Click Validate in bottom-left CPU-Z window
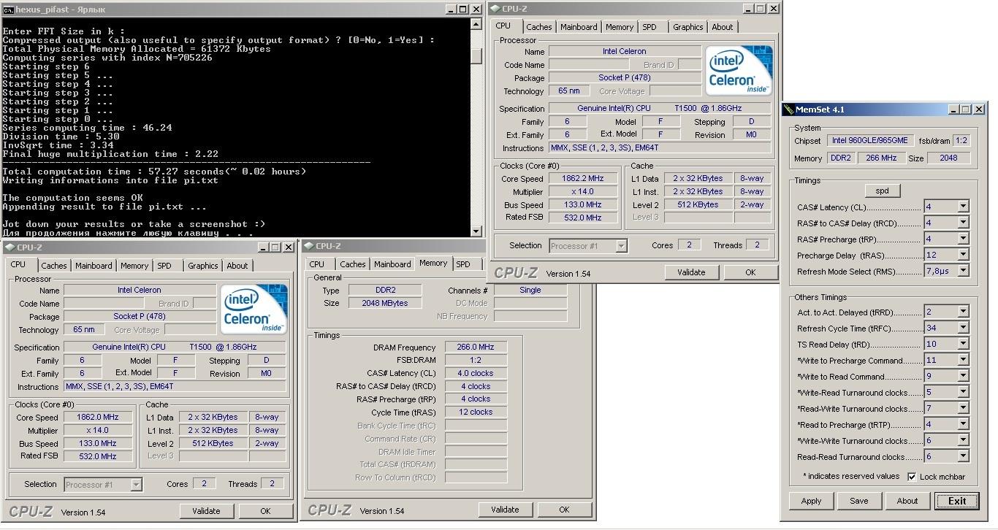 [x=206, y=511]
